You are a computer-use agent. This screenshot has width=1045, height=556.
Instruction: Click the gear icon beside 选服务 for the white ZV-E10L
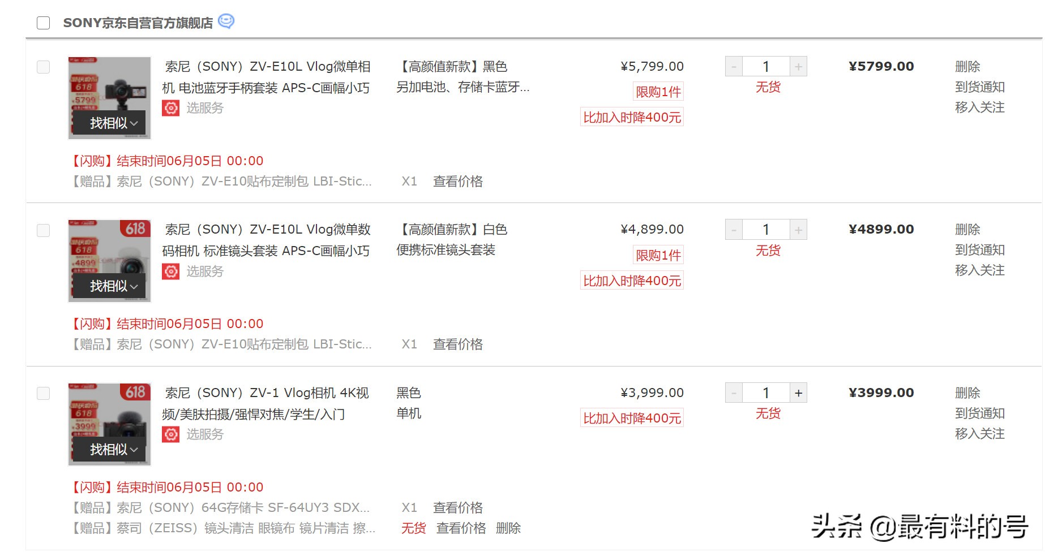(170, 271)
